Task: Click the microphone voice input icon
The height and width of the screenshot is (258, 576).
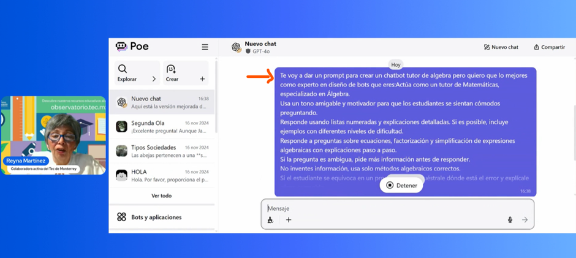Action: coord(510,220)
